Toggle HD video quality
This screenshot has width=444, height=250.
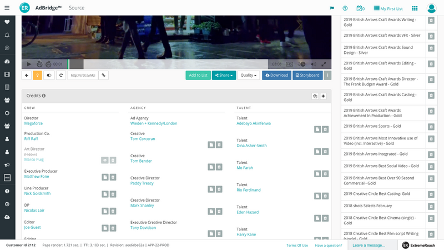[x=289, y=64]
